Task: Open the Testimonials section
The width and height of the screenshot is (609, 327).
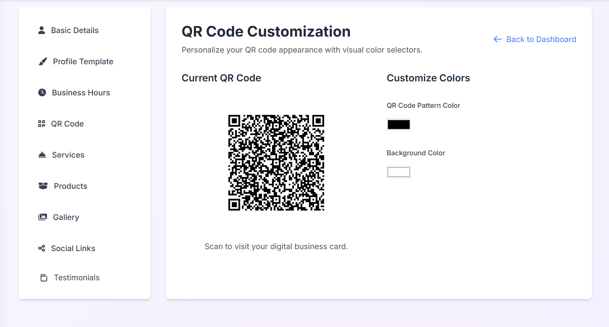Action: [x=76, y=277]
